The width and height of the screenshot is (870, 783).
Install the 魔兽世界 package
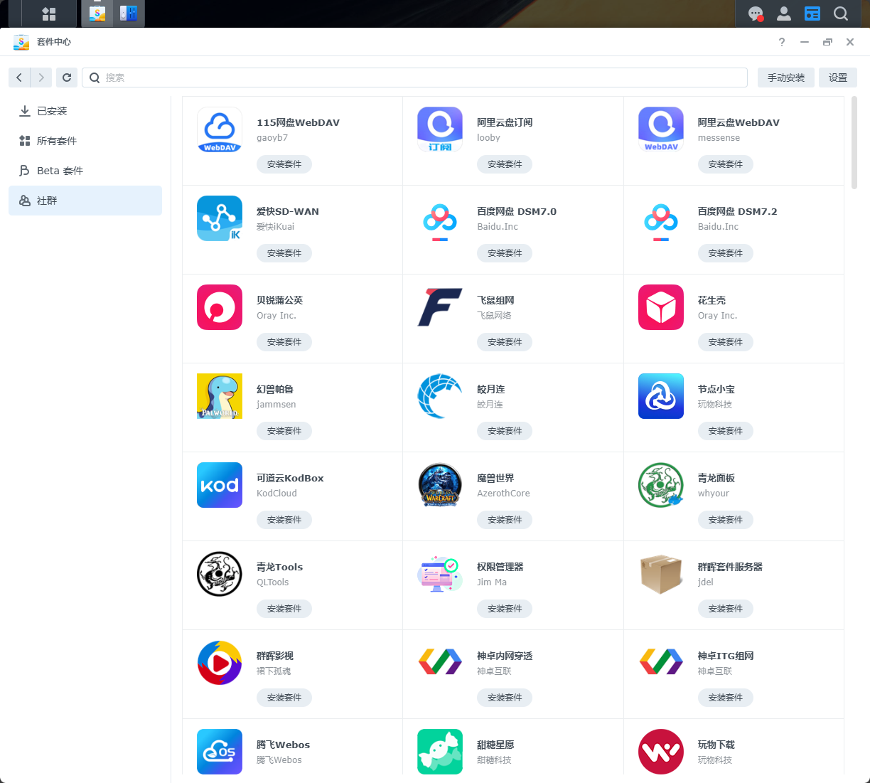coord(505,520)
